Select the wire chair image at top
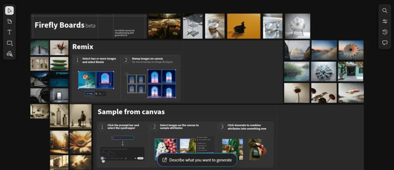 tap(192, 26)
